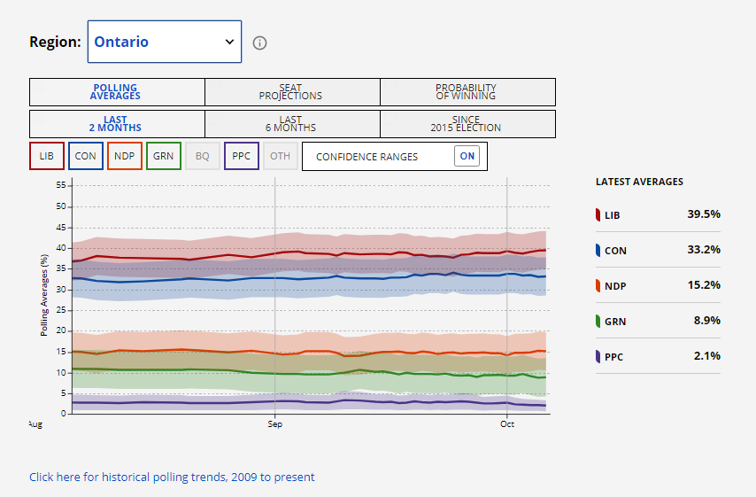Screen dimensions: 756x497
Task: Click the 40 value on y-axis
Action: coord(61,248)
